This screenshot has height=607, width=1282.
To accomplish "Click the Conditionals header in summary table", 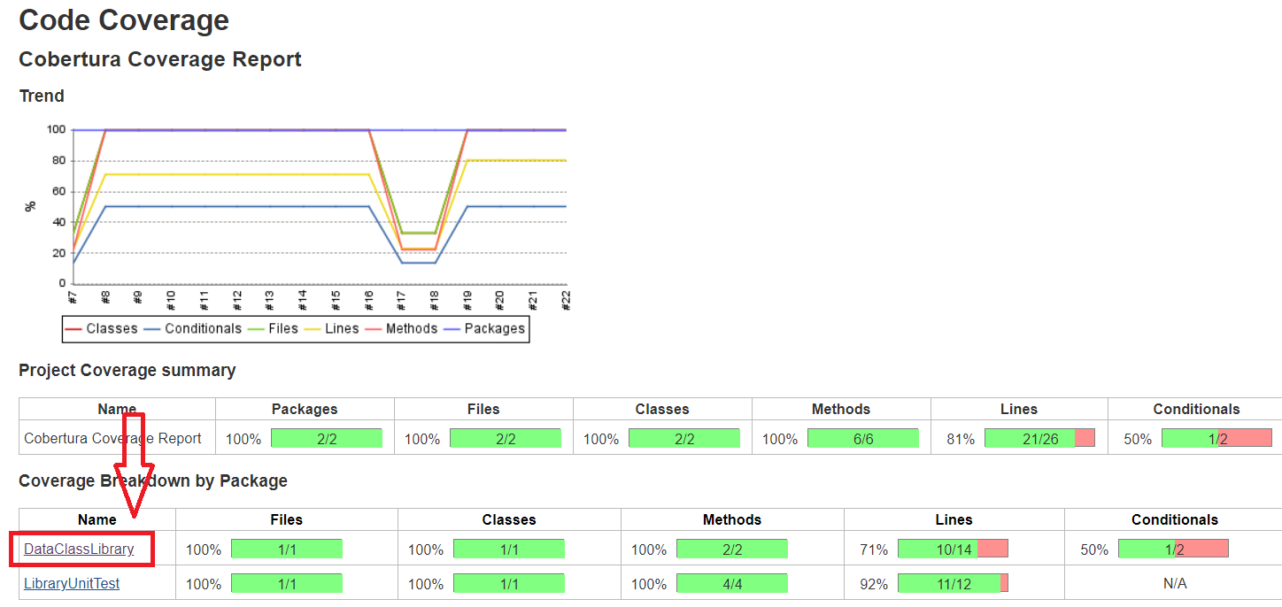I will (x=1196, y=409).
